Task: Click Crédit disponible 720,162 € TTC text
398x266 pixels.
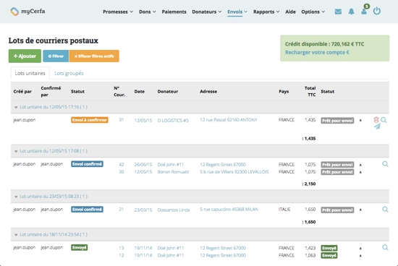Action: 324,44
